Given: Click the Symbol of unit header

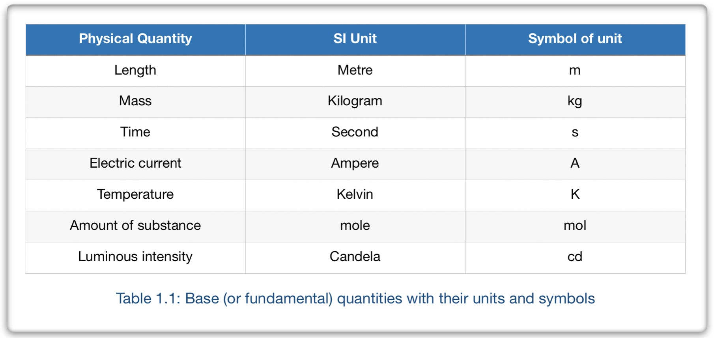Looking at the screenshot, I should point(575,39).
